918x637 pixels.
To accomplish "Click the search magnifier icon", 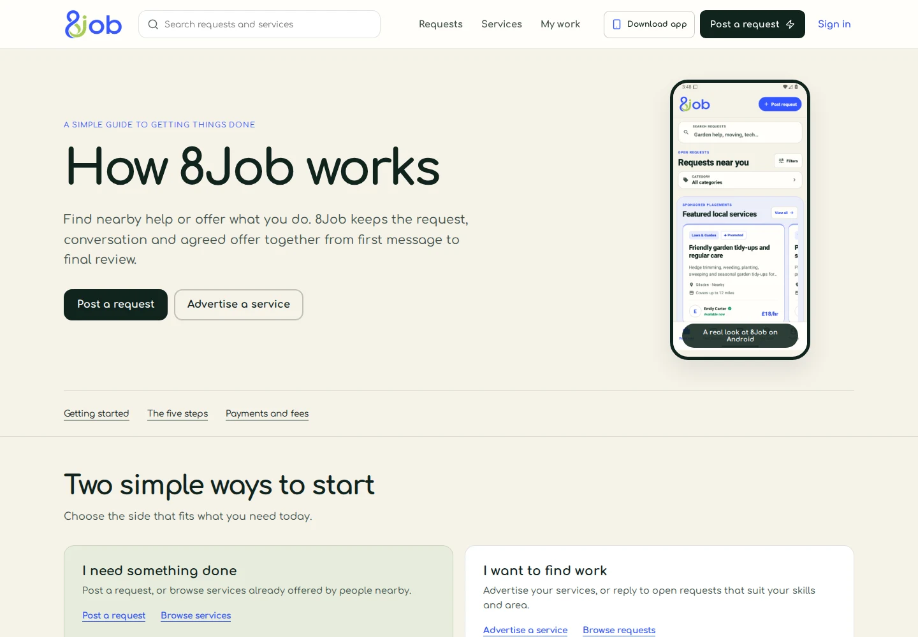I will coord(153,24).
